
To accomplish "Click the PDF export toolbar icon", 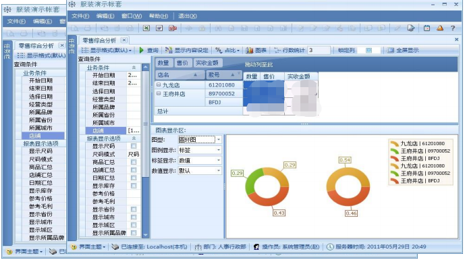I will pyautogui.click(x=173, y=28).
